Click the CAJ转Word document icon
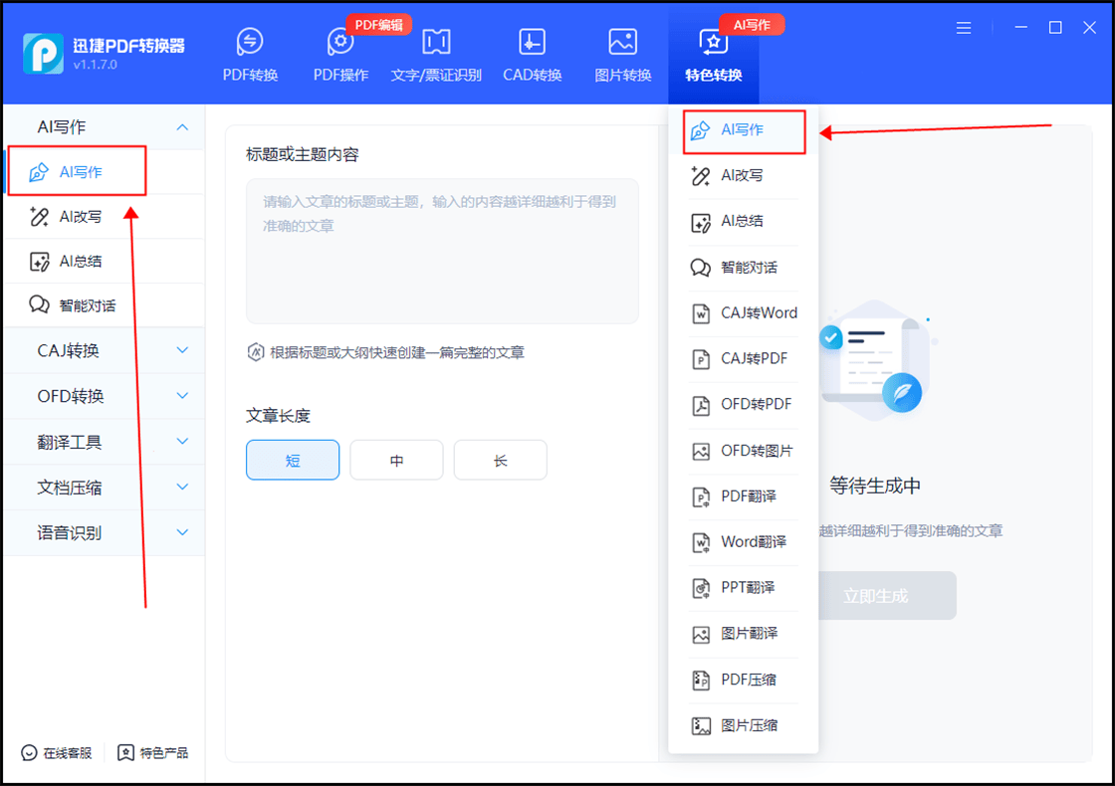This screenshot has width=1115, height=786. click(x=701, y=313)
